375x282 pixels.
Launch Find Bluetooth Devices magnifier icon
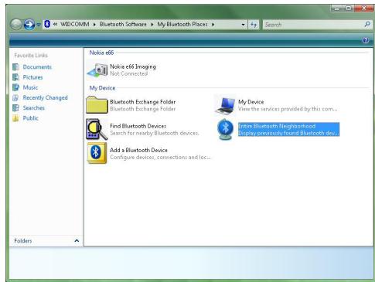tap(97, 129)
